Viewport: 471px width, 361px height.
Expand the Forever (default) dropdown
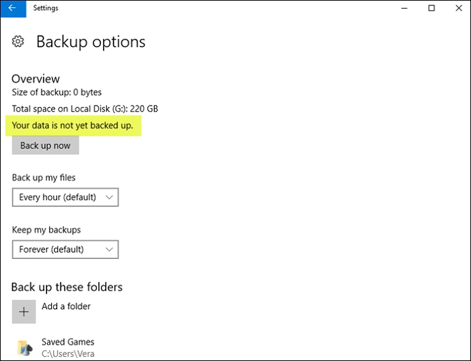tap(65, 249)
